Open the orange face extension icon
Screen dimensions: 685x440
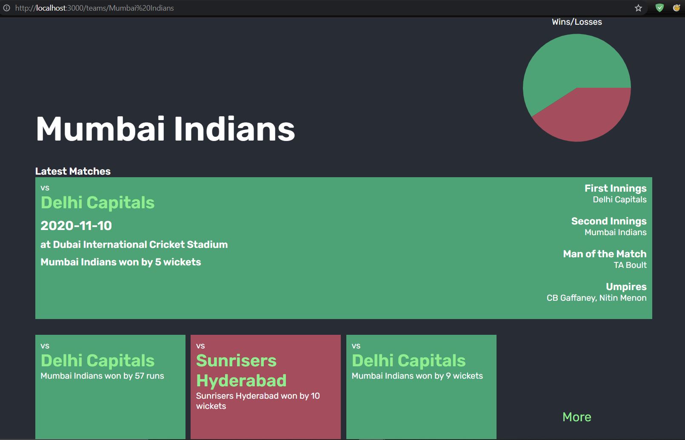click(676, 8)
